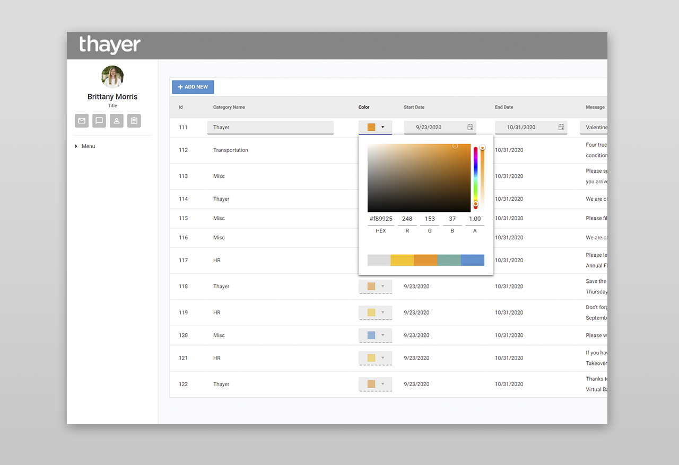Click the mail icon under Brittany Morris
The image size is (679, 465).
click(x=82, y=121)
